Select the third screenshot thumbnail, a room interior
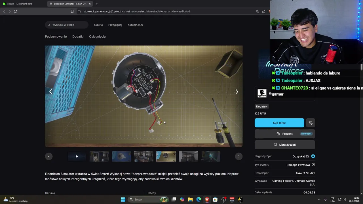 pos(144,156)
